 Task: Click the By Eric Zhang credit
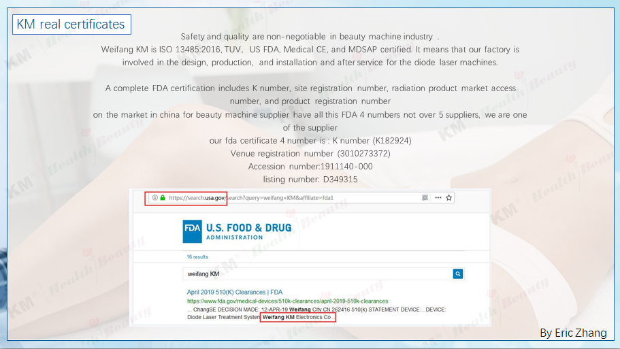click(573, 333)
